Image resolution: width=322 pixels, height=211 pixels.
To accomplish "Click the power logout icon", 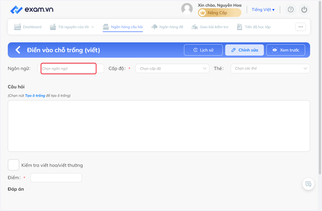I will pyautogui.click(x=304, y=10).
